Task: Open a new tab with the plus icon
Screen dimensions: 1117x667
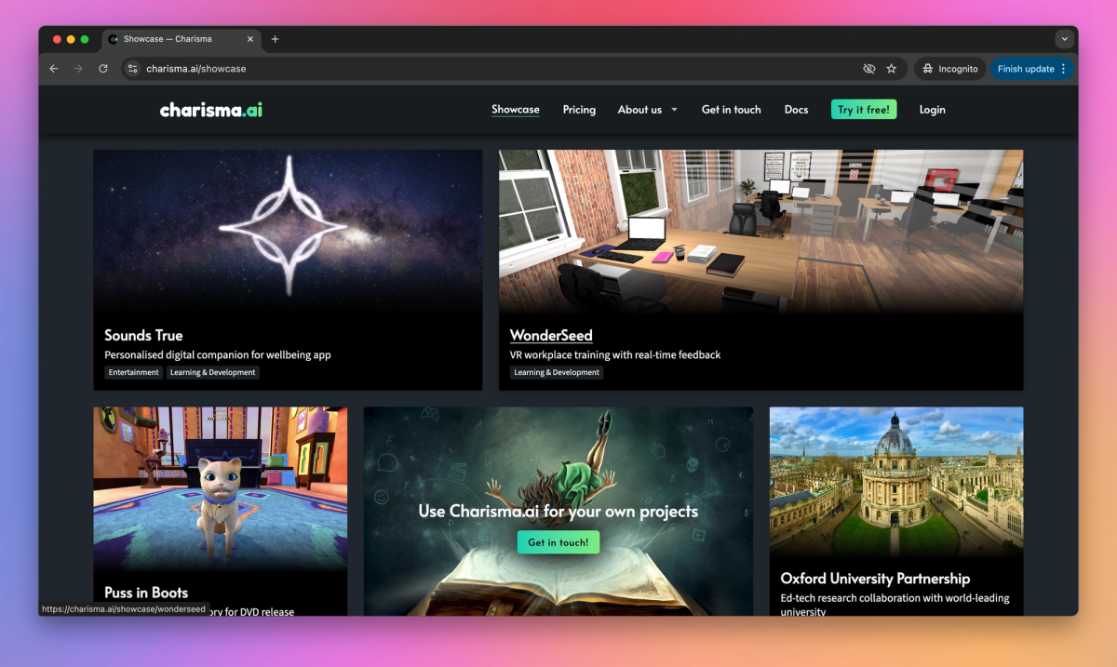Action: [x=275, y=39]
